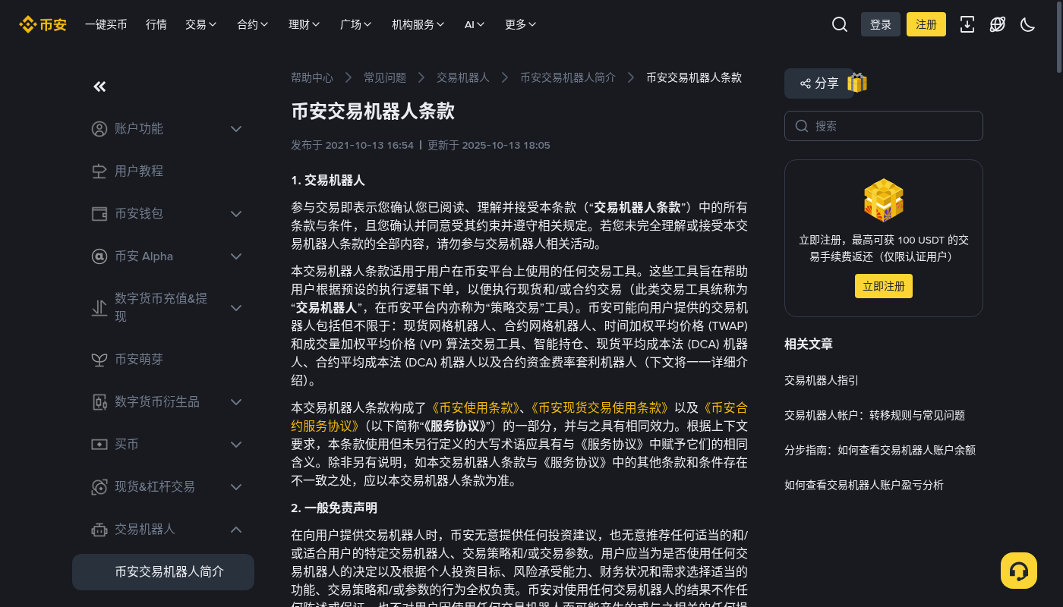Focus the 搜索 input field

884,126
